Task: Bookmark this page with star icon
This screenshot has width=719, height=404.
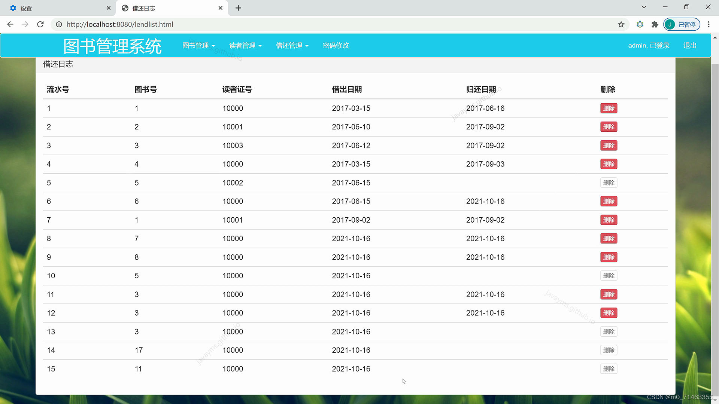Action: 621,24
